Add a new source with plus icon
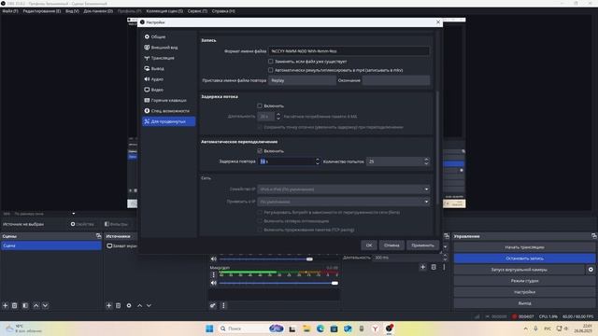This screenshot has width=598, height=336. (108, 305)
